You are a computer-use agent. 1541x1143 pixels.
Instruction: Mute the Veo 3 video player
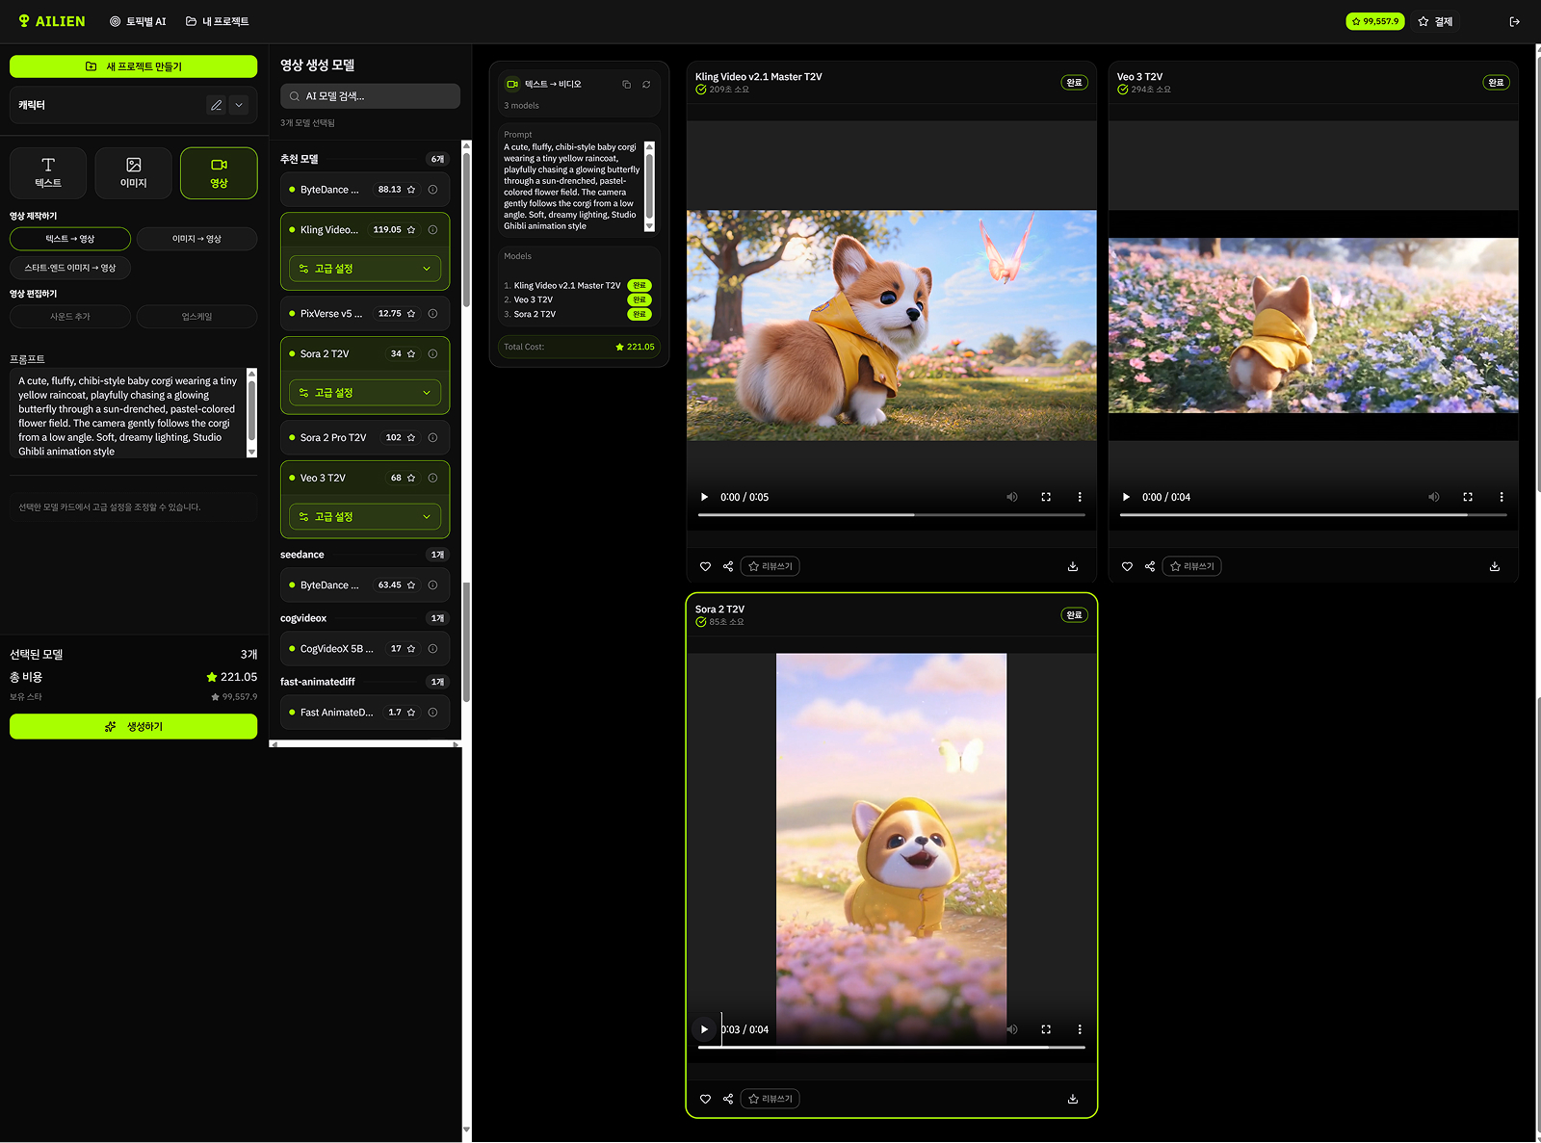click(1434, 497)
